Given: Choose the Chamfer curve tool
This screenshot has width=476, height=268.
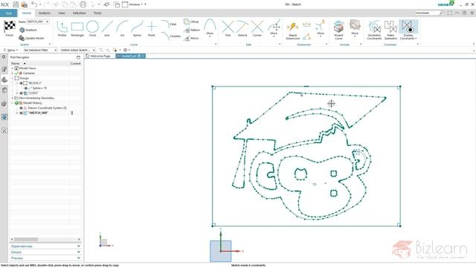Looking at the screenshot, I should point(171,36).
